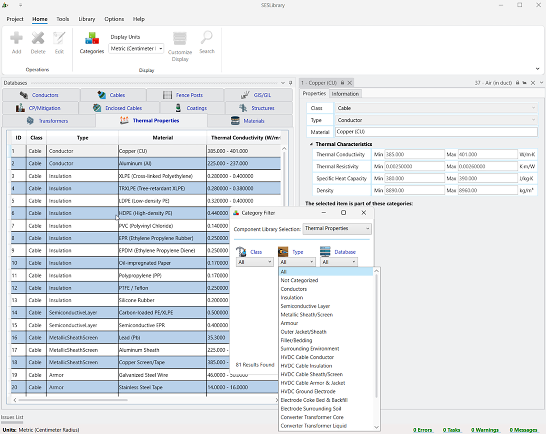Choose Armour in the Type list

point(289,323)
